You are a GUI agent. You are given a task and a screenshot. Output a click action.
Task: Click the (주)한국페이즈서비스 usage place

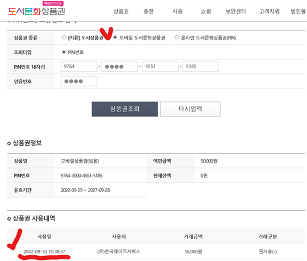119,251
